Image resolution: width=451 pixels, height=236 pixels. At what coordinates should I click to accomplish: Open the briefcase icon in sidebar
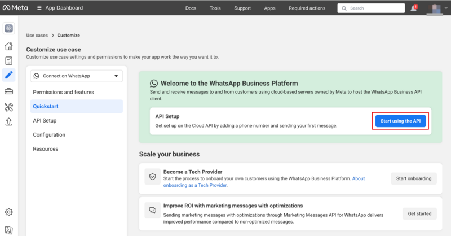coord(8,91)
